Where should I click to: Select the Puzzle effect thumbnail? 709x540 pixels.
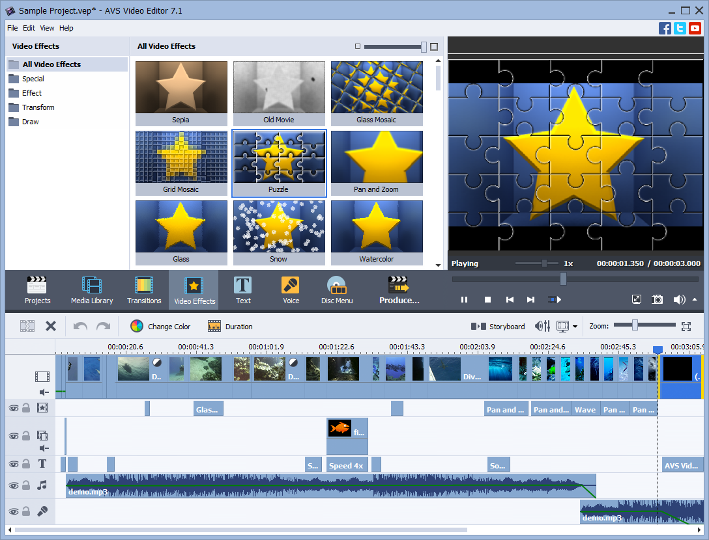point(279,158)
